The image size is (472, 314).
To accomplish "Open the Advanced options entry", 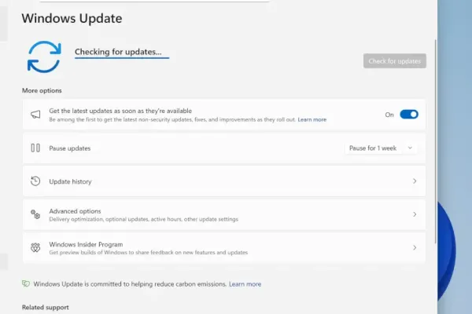I will 76,211.
